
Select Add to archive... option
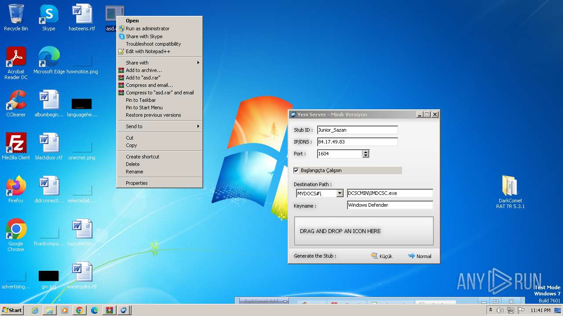tap(159, 70)
